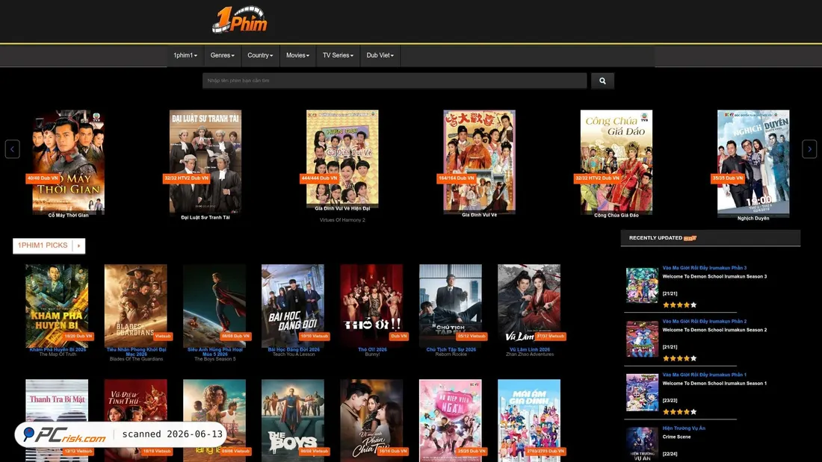Focus the movie name search field
The height and width of the screenshot is (462, 822).
pyautogui.click(x=395, y=81)
